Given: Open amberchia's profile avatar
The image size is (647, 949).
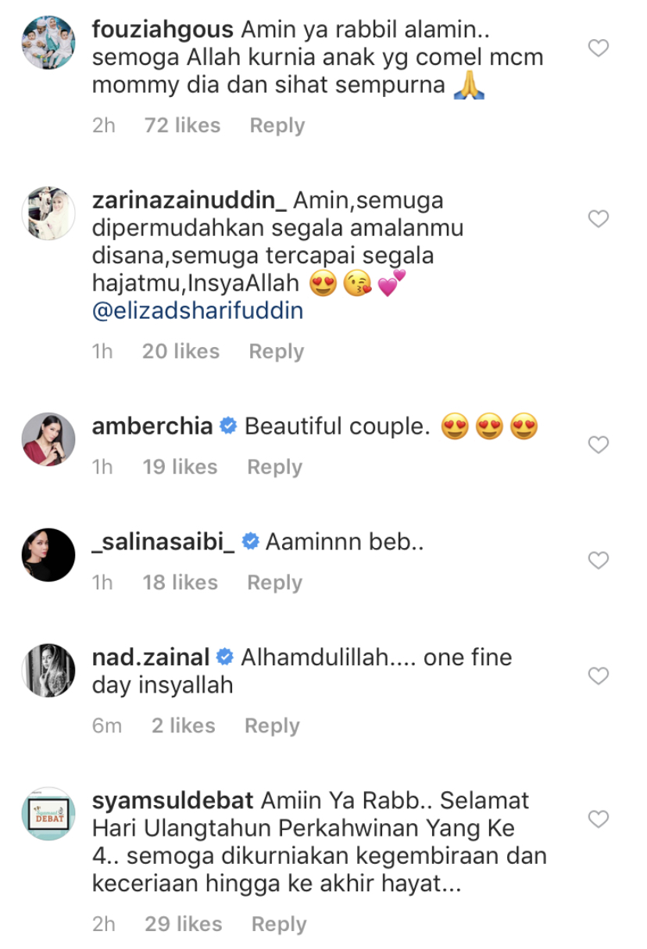Looking at the screenshot, I should pos(48,439).
